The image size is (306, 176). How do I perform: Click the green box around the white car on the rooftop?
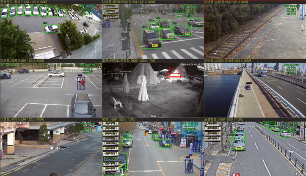point(51,29)
